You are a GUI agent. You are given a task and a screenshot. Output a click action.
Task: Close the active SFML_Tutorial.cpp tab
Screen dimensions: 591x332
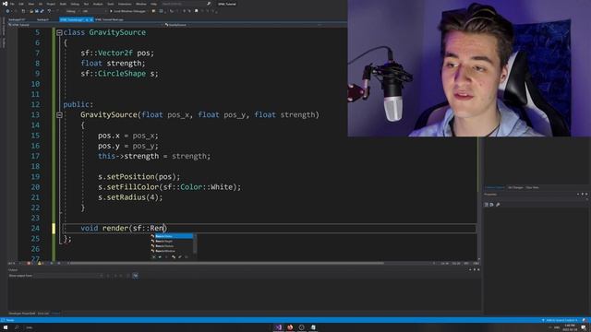(x=91, y=19)
